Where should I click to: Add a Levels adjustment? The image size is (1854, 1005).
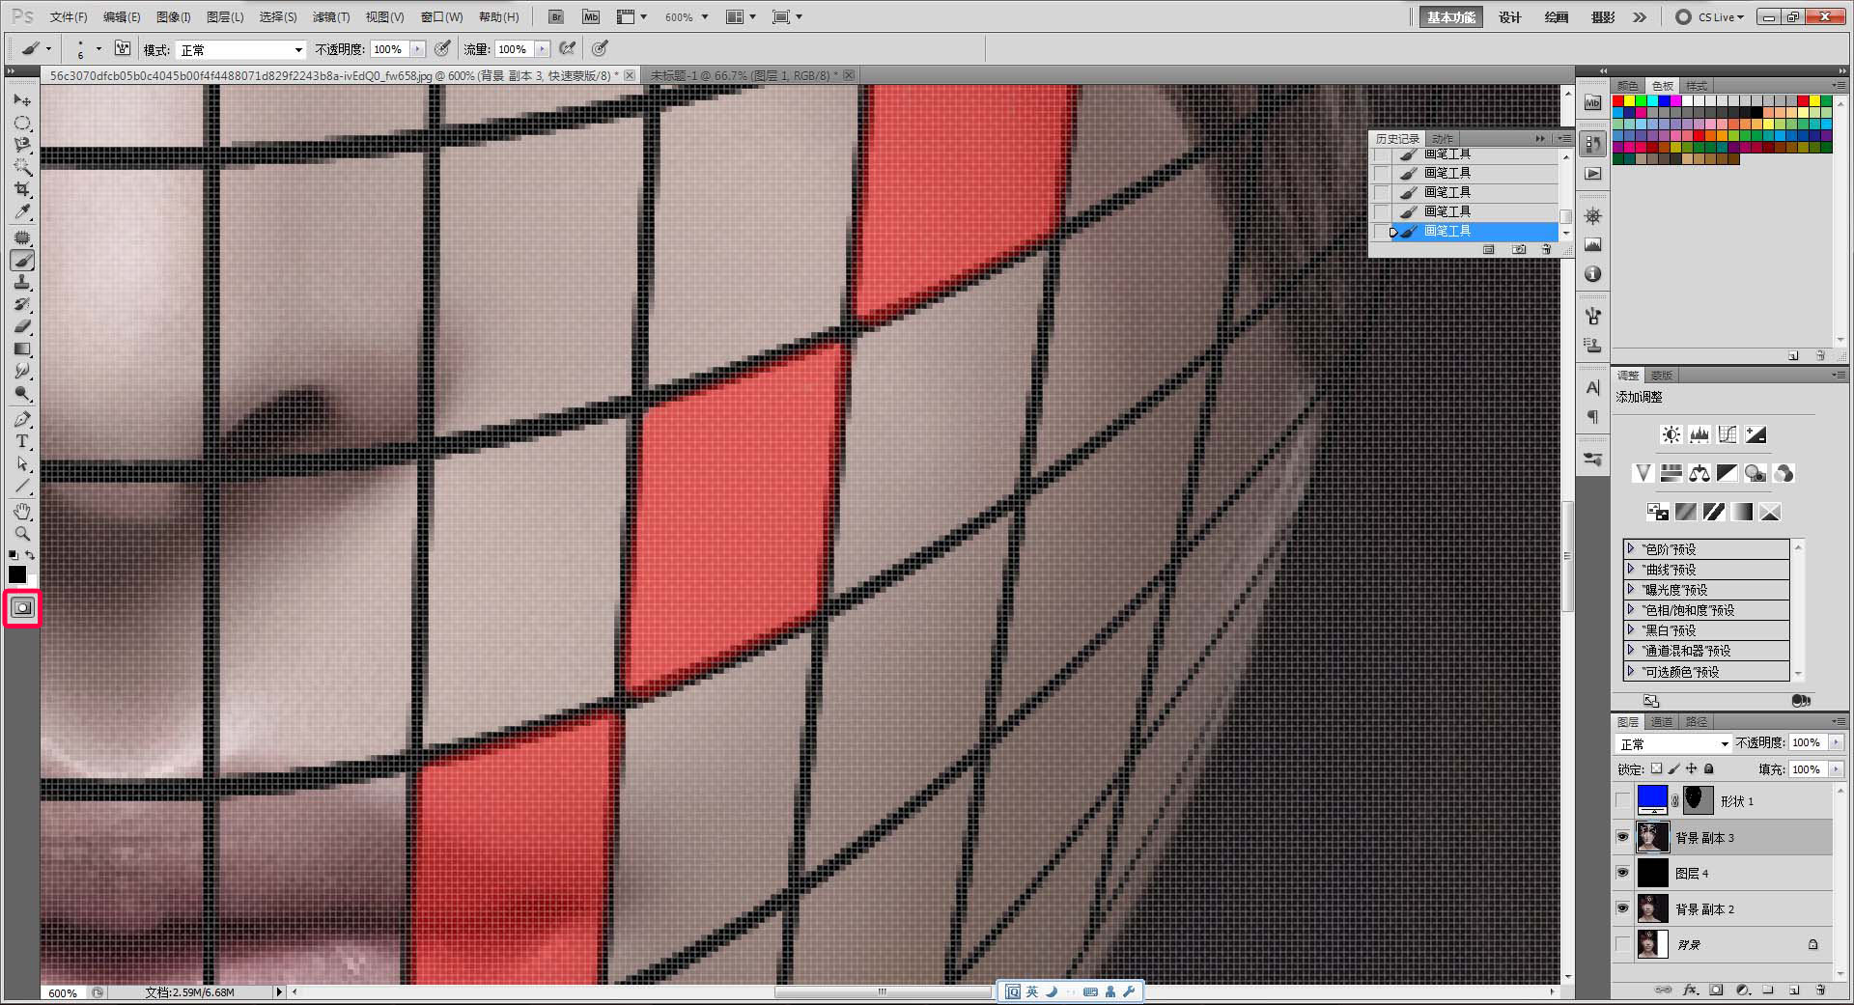coord(1699,435)
